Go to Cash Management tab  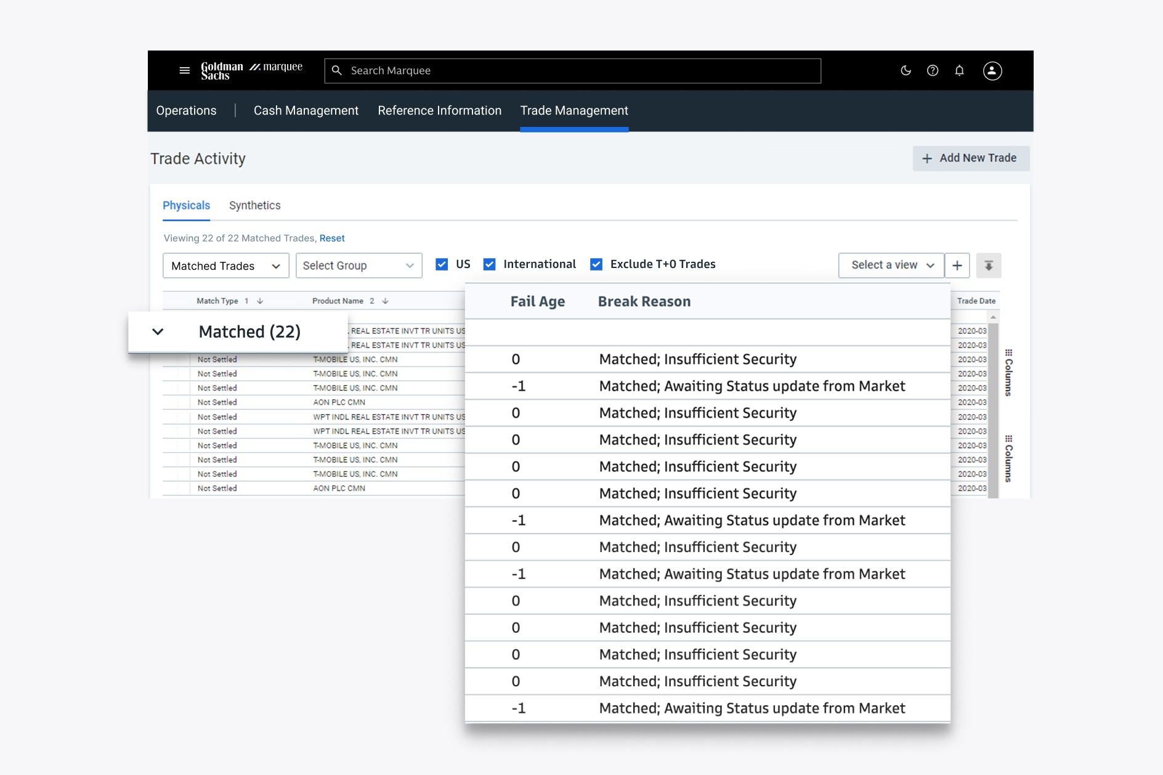point(306,111)
